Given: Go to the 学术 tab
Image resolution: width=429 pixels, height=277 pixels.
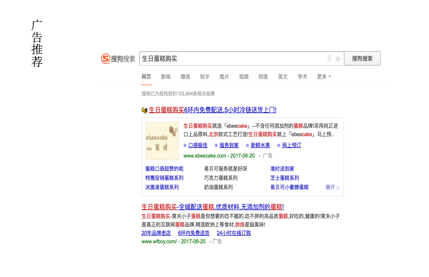Looking at the screenshot, I should [x=302, y=77].
